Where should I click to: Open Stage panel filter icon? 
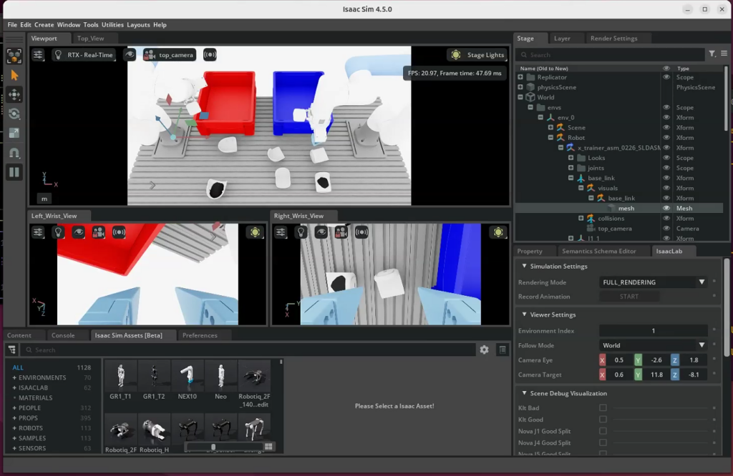(x=712, y=54)
